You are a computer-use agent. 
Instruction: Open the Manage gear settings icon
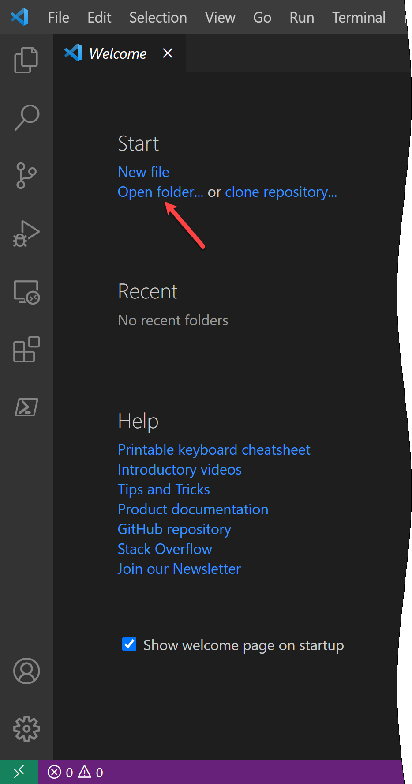coord(26,729)
